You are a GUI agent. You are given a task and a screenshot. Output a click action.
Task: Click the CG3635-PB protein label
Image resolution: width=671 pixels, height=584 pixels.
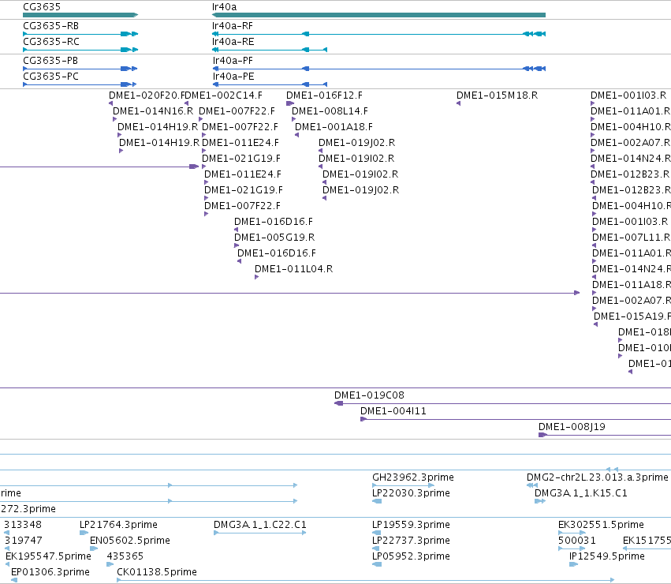click(x=50, y=61)
